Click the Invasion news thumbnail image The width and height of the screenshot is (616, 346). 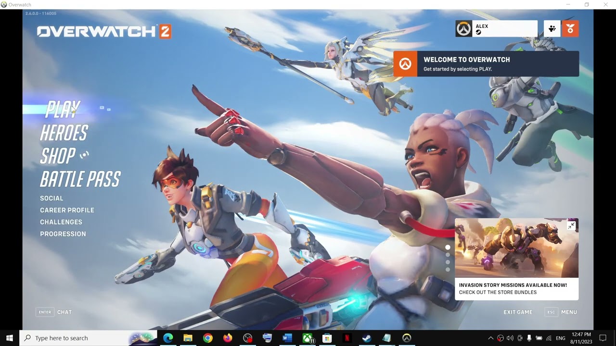coord(516,248)
